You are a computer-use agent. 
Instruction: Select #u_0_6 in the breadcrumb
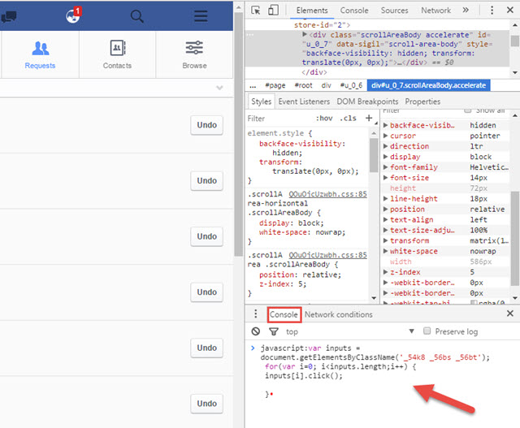tap(351, 85)
